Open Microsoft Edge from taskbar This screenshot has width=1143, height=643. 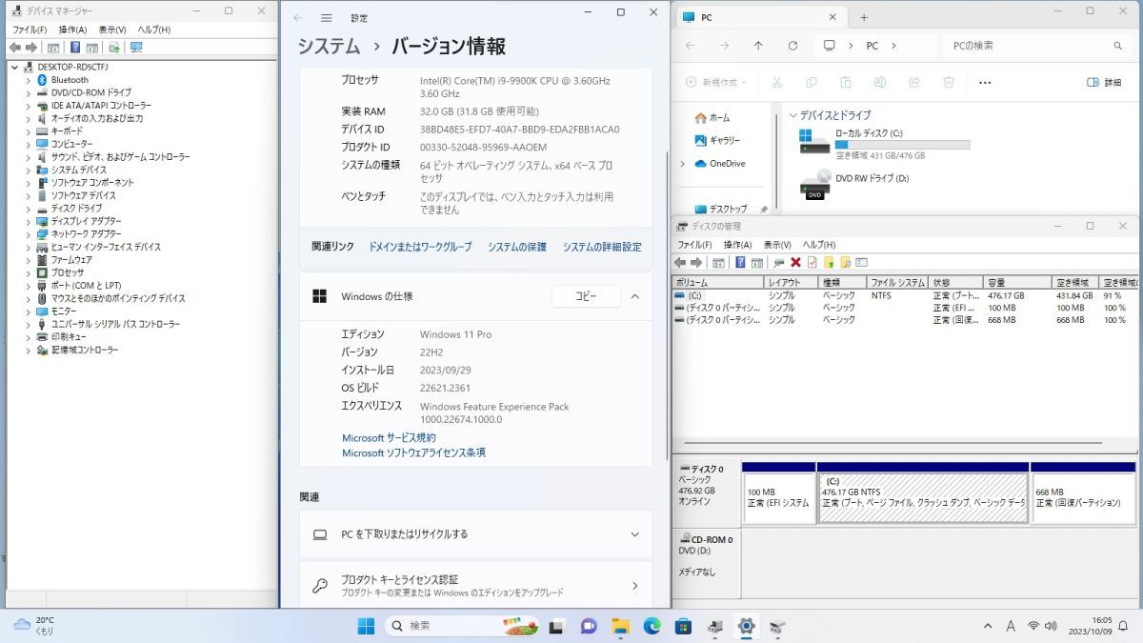(652, 626)
